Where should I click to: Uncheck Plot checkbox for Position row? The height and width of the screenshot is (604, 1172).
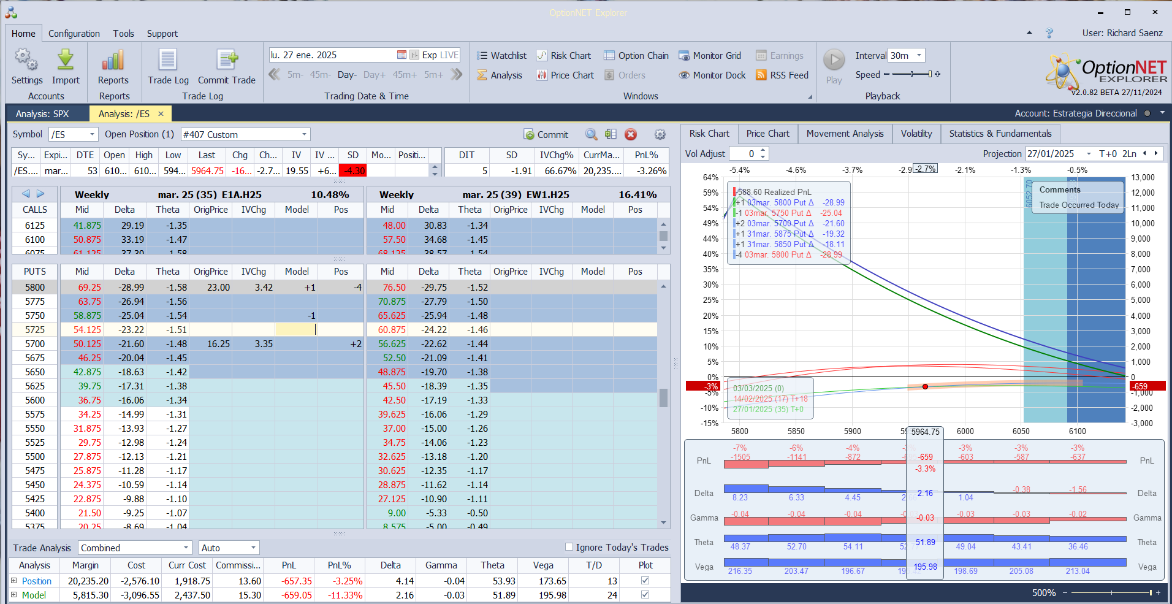[x=645, y=580]
